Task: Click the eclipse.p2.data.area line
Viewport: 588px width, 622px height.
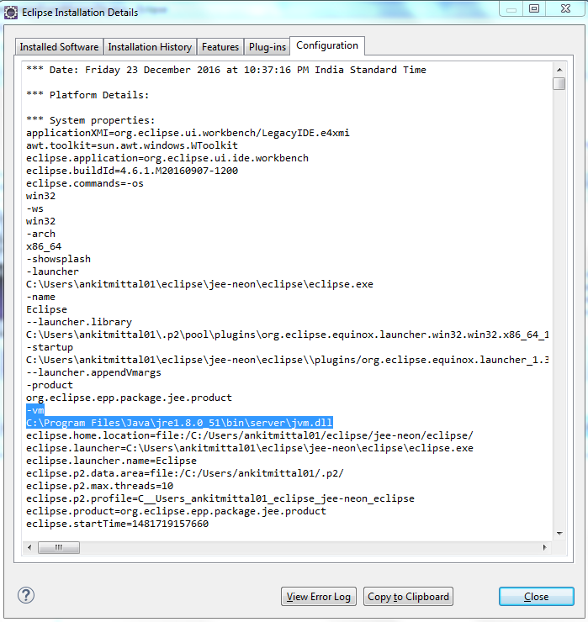Action: [185, 473]
